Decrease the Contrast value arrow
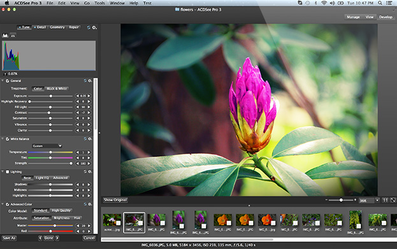 [78, 113]
